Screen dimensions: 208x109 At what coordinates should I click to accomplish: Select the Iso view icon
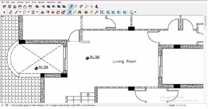(x=4, y=6)
